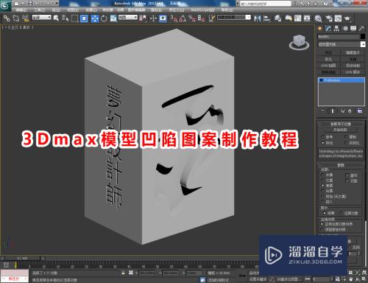Collapse the 参数 rollout
368x283 pixels.
340,165
